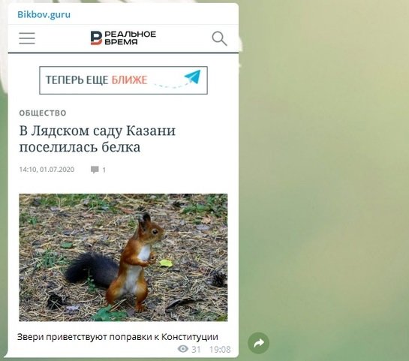Click the comments bubble icon
The height and width of the screenshot is (361, 409).
[x=95, y=170]
